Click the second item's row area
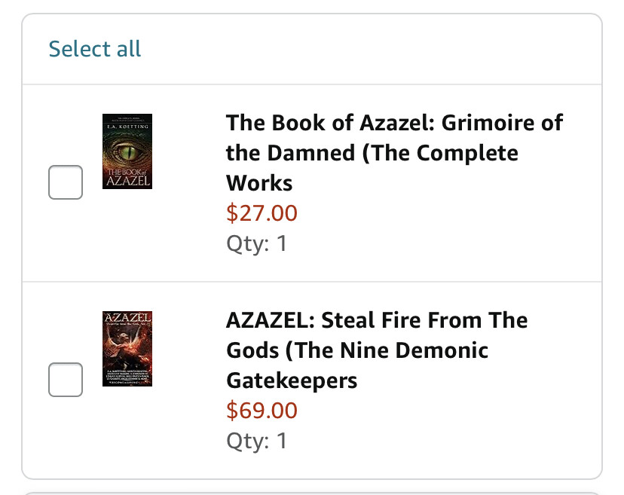The image size is (624, 495). (312, 377)
